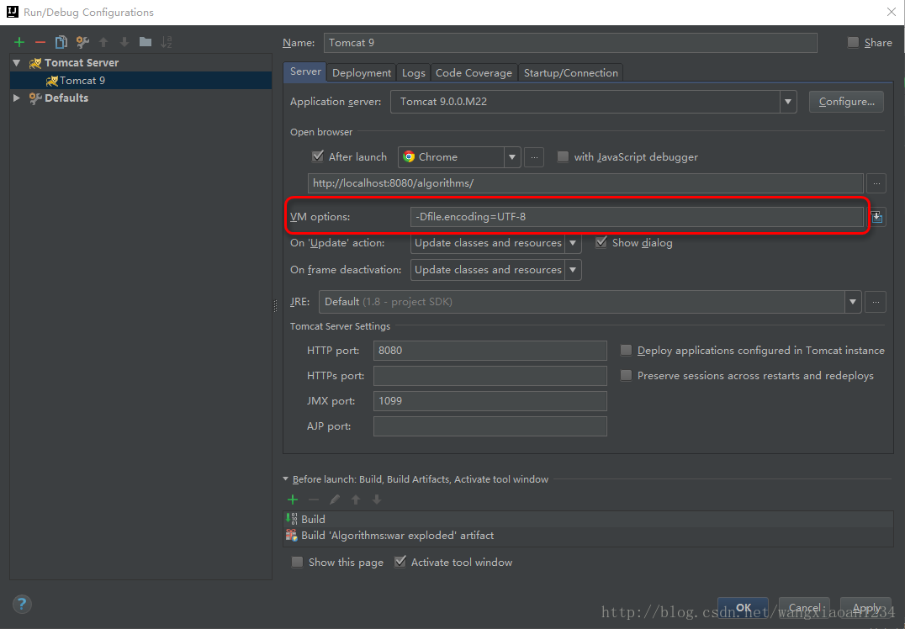
Task: Open the Startup/Connection tab
Action: point(571,73)
